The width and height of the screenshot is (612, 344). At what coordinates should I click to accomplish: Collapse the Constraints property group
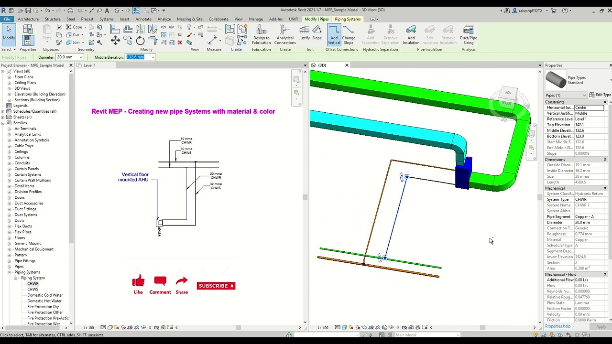605,102
